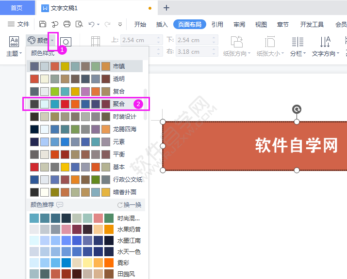Open the quick access customize dropdown
The width and height of the screenshot is (347, 279).
120,24
